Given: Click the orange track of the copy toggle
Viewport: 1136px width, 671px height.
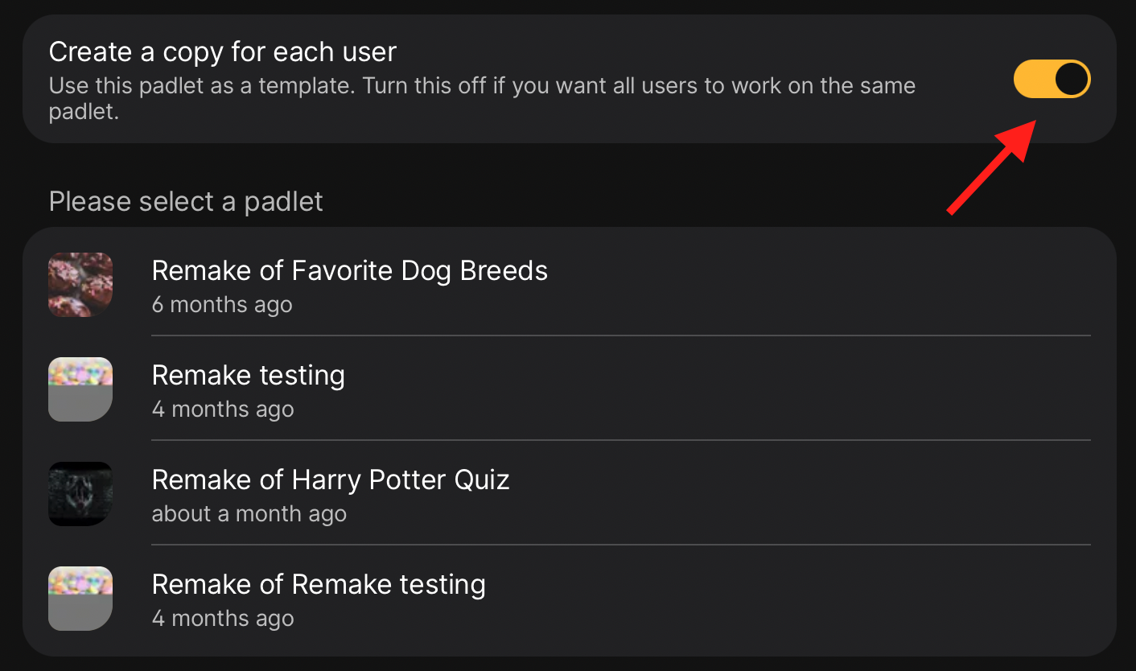Looking at the screenshot, I should (x=1033, y=79).
